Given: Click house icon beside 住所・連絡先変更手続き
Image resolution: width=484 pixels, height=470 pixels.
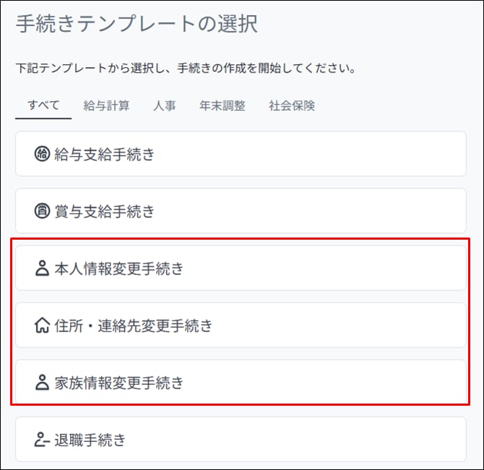Looking at the screenshot, I should (42, 326).
